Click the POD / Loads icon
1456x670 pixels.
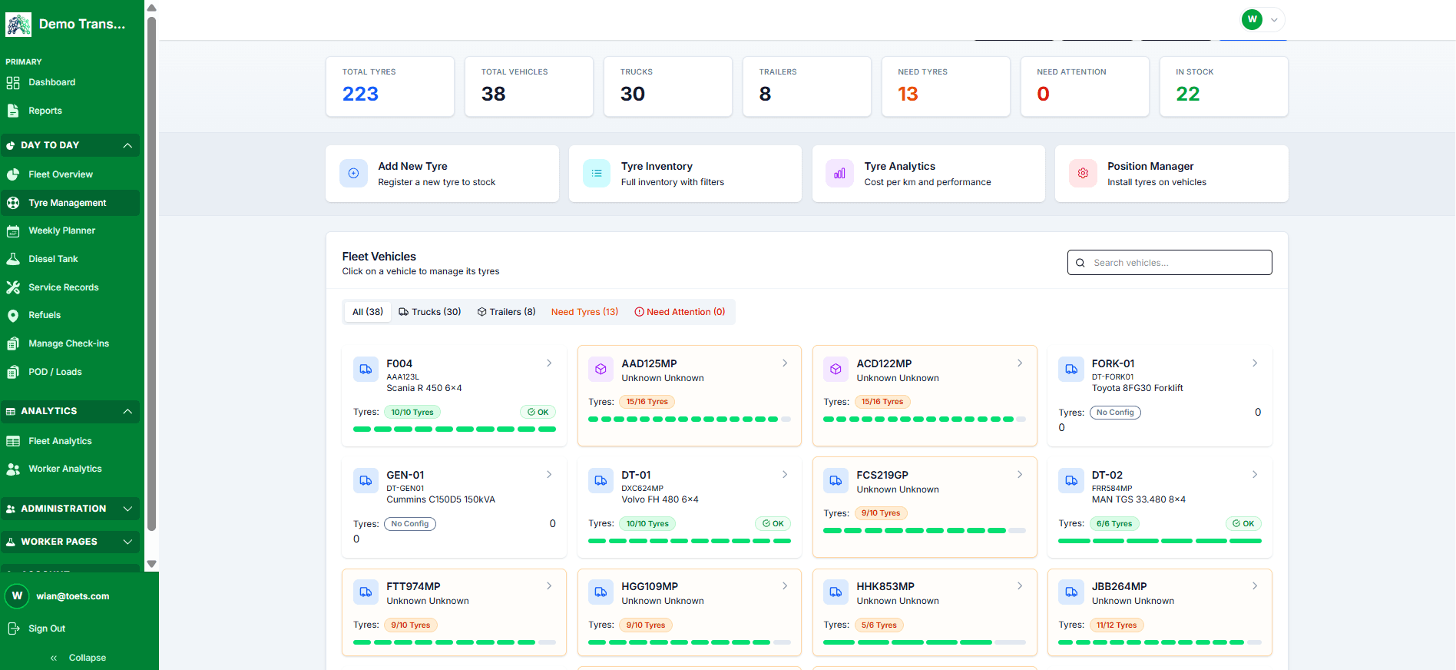13,372
